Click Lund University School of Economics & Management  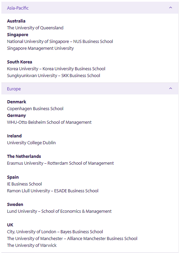point(59,211)
